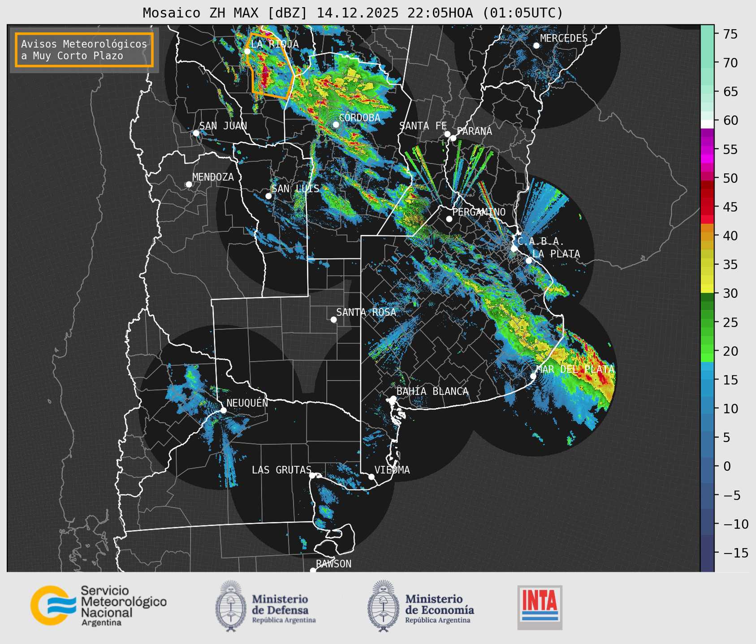Click the SANTA FE city marker
Image resolution: width=756 pixels, height=644 pixels.
(x=447, y=134)
